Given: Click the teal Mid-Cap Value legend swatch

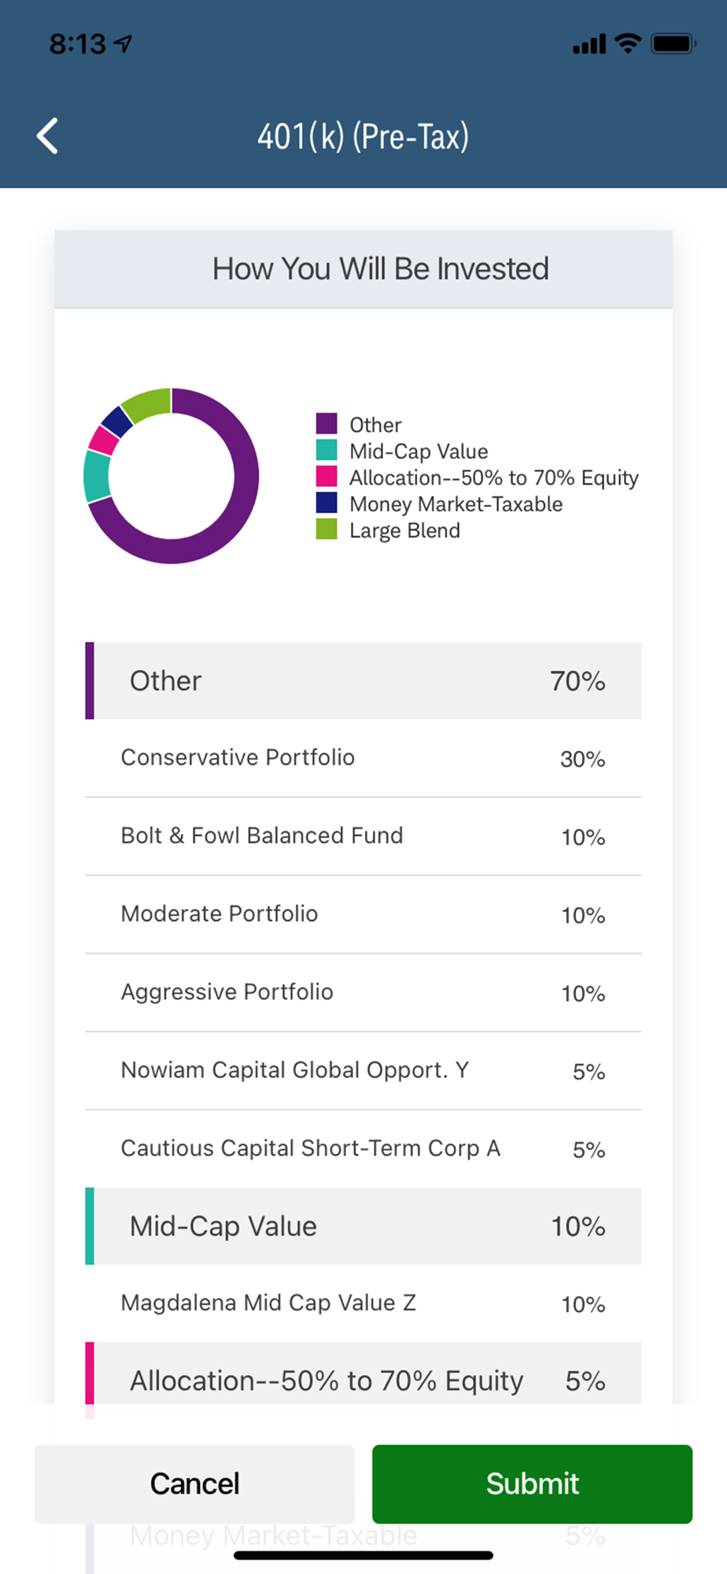Looking at the screenshot, I should [x=327, y=450].
